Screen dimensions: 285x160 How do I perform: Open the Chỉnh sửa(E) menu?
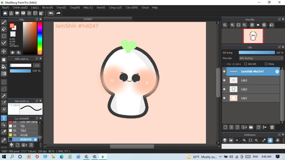coord(20,7)
